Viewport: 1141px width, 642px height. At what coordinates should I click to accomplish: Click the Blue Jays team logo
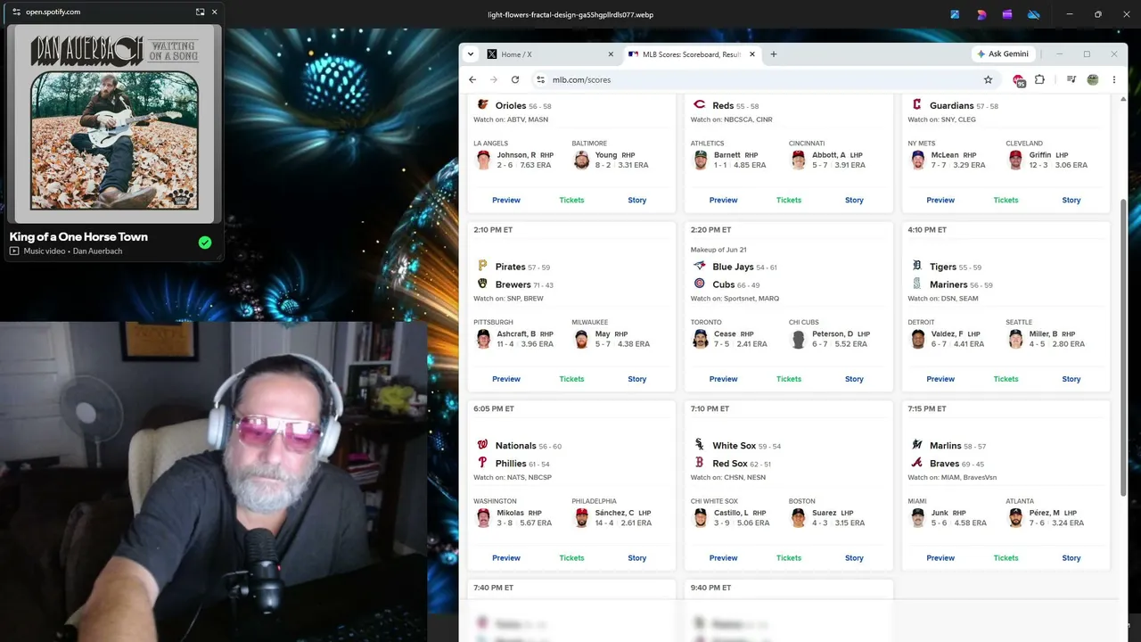(700, 267)
